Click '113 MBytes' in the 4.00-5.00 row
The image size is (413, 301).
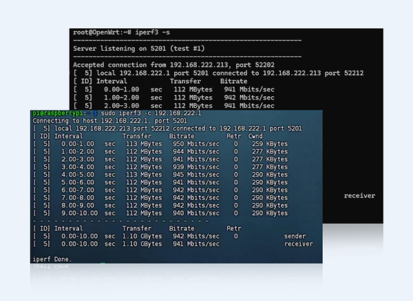coord(144,175)
